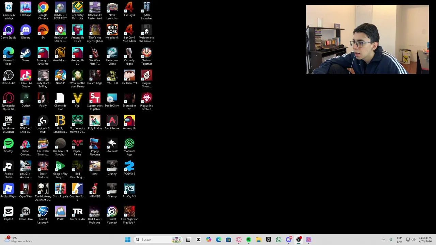Viewport: 436px width, 245px height.
Task: Select the Ubisoft Connect shortcut
Action: (x=112, y=215)
